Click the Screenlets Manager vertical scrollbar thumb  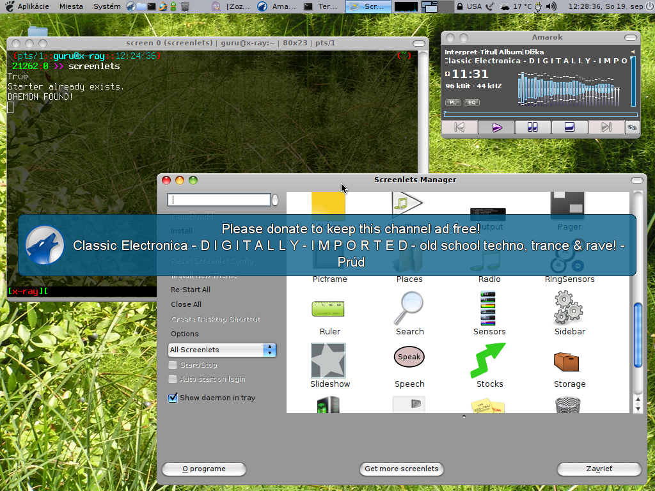638,335
